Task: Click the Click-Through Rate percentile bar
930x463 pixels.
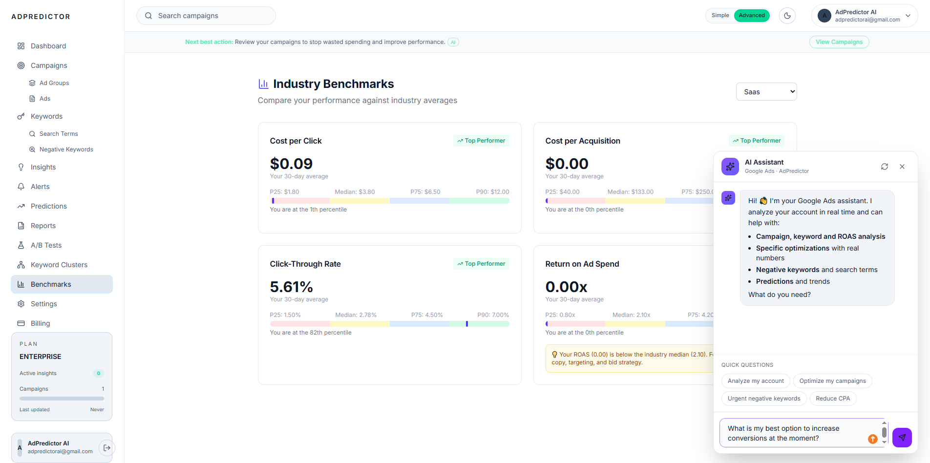Action: tap(389, 324)
